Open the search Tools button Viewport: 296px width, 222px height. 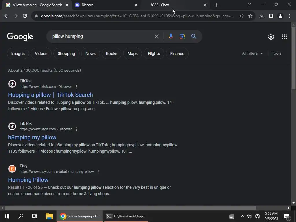276,53
